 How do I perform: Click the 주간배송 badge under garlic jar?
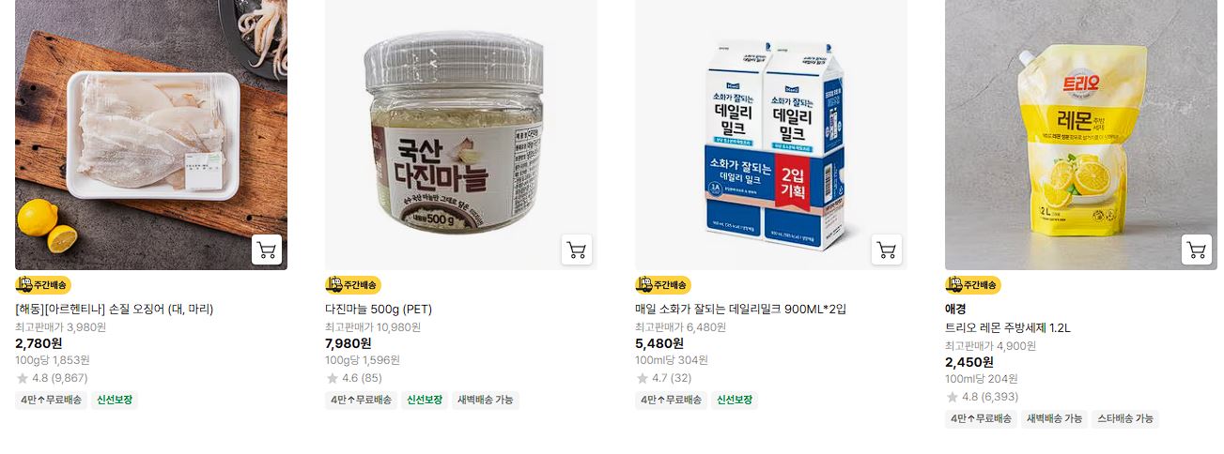[353, 285]
